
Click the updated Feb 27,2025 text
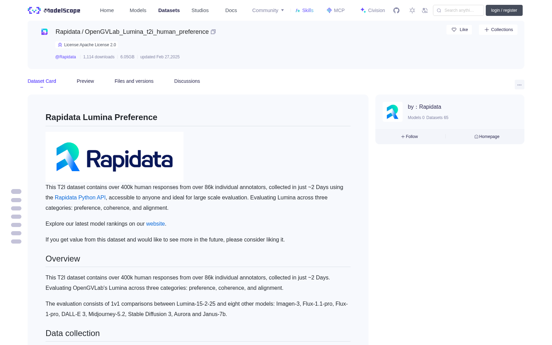[x=160, y=57]
